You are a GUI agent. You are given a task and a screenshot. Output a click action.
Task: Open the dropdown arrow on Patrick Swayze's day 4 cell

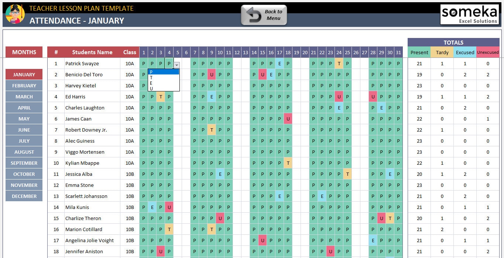pos(176,64)
